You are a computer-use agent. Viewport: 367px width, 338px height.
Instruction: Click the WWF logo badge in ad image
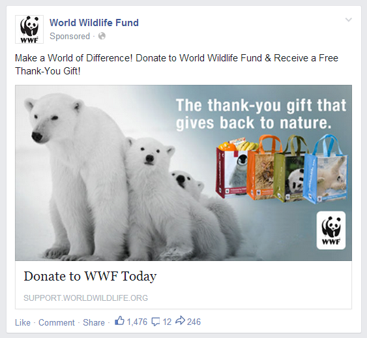[331, 230]
